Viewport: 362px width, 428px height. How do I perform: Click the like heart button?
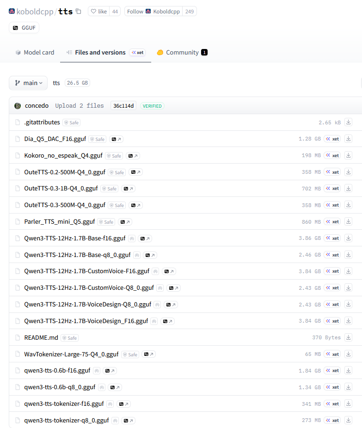tap(99, 12)
